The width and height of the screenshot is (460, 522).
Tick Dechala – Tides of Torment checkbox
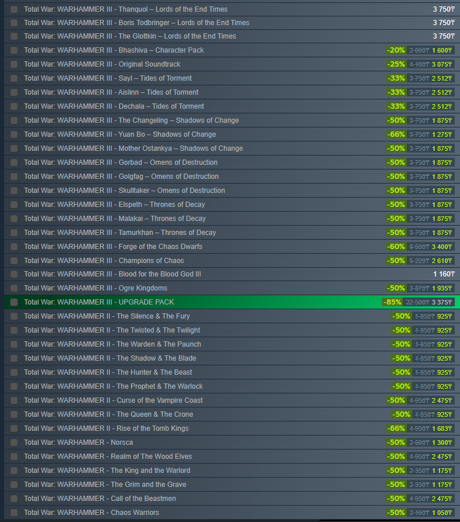[14, 106]
